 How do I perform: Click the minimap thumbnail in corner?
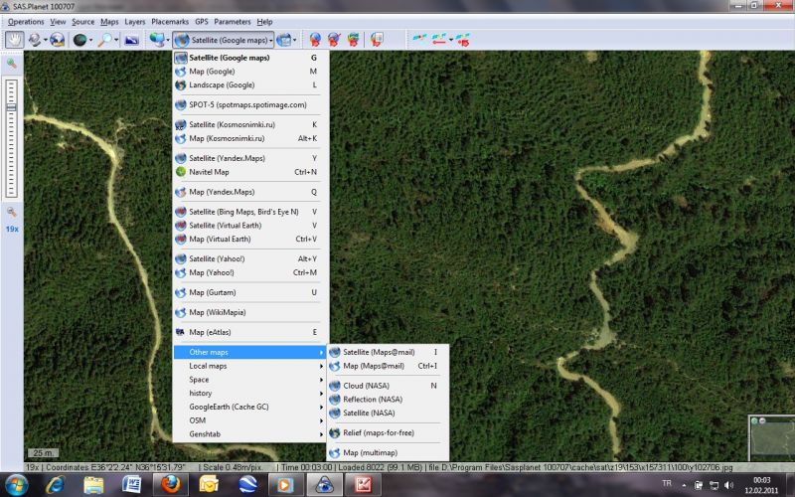tap(770, 438)
